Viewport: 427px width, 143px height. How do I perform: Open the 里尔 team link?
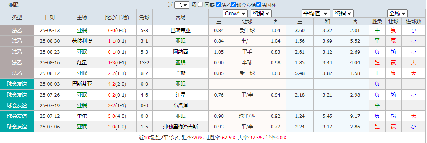82,116
